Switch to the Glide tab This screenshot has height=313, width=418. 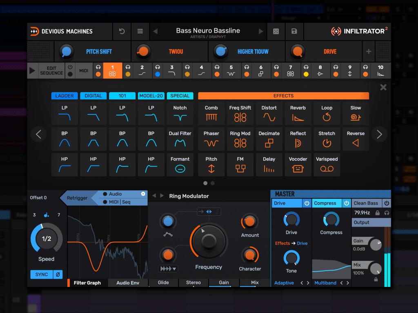(x=163, y=283)
